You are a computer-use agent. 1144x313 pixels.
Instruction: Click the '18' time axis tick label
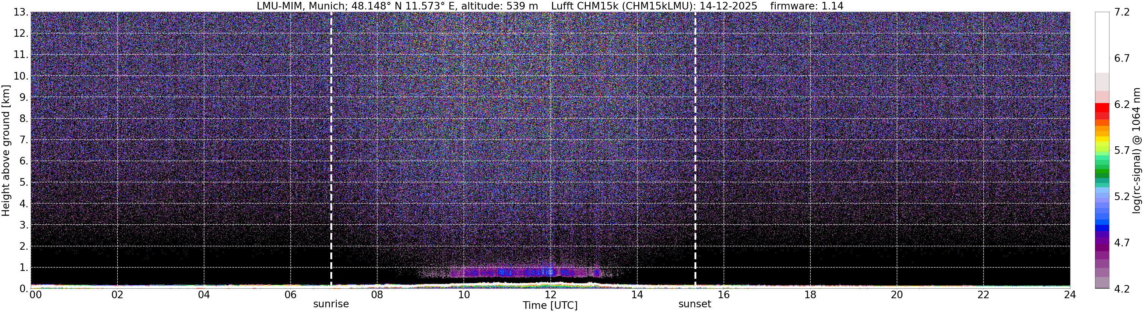tap(810, 295)
